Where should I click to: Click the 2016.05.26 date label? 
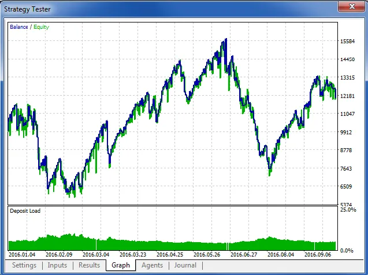207,254
